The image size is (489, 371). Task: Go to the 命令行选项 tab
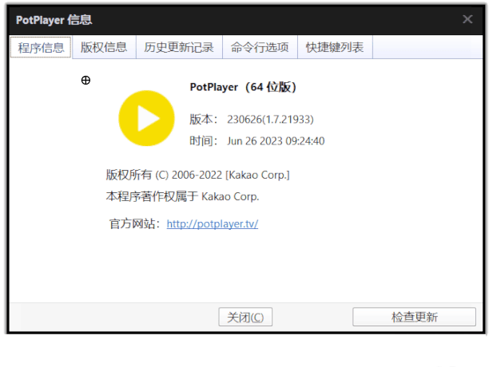260,48
